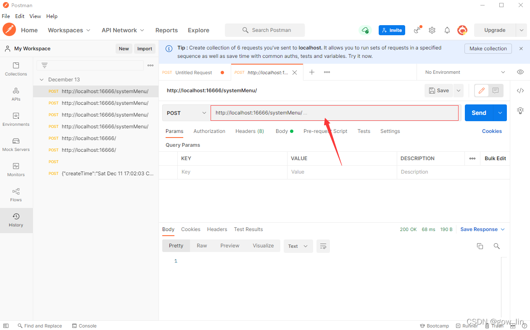This screenshot has width=530, height=330.
Task: Open the satellite capture requests icon
Action: 417,30
